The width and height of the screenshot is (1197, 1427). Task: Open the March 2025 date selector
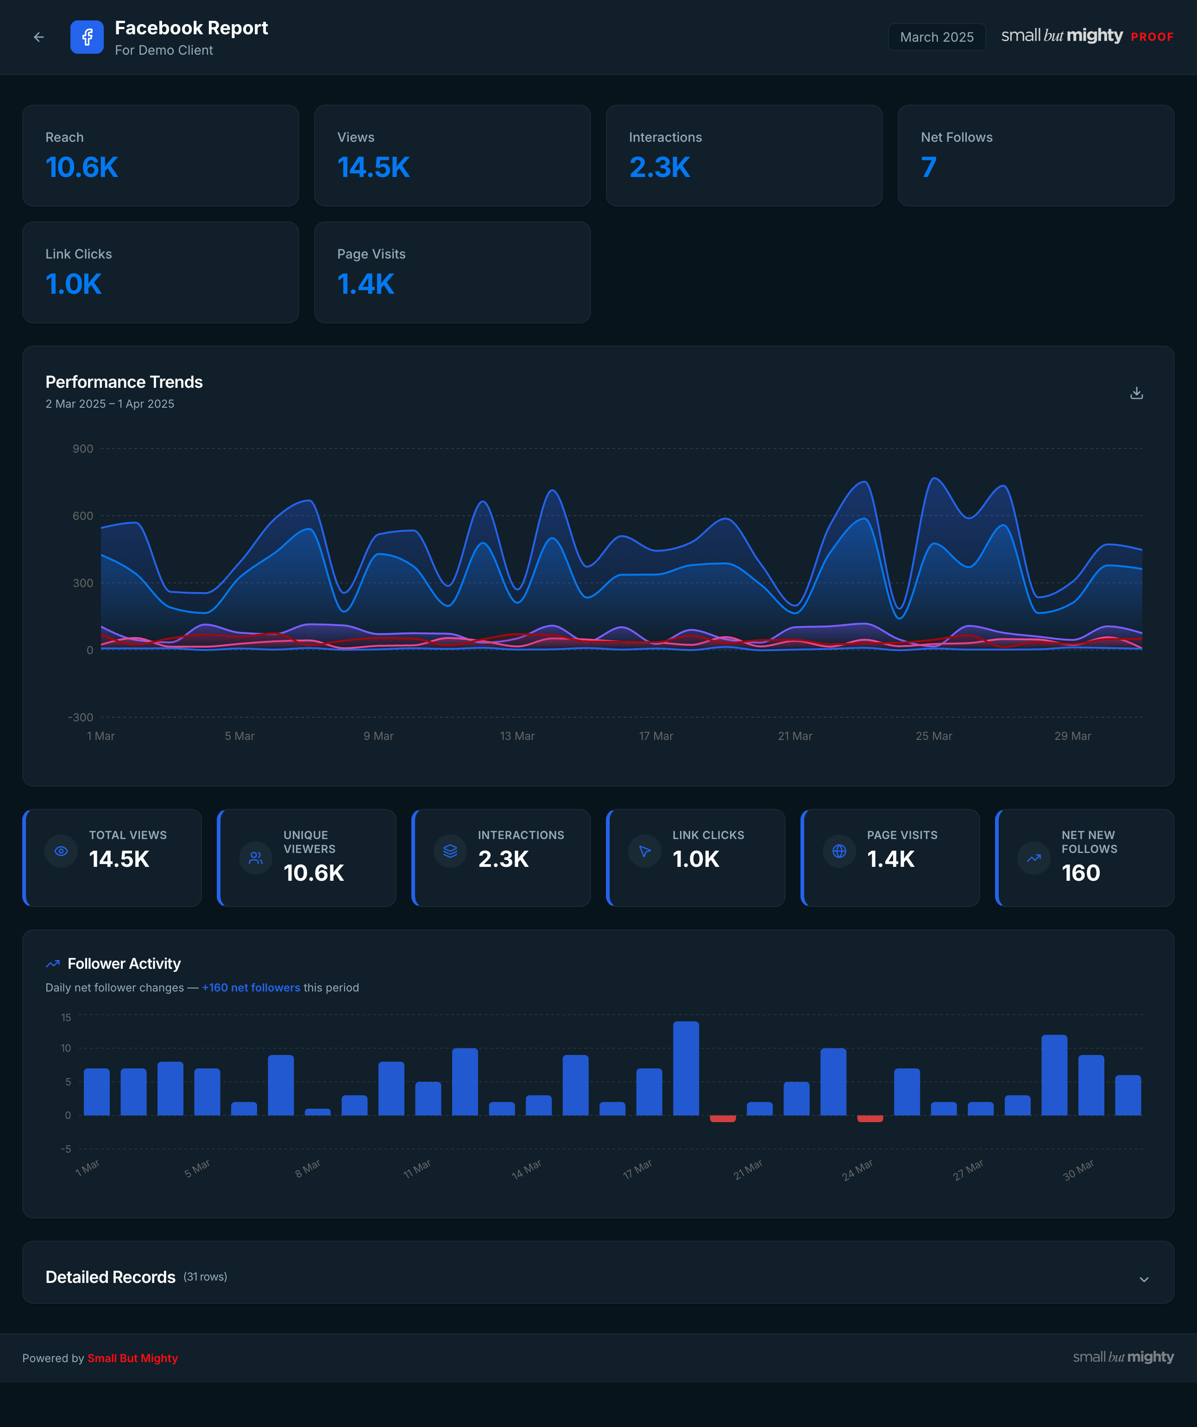coord(937,38)
